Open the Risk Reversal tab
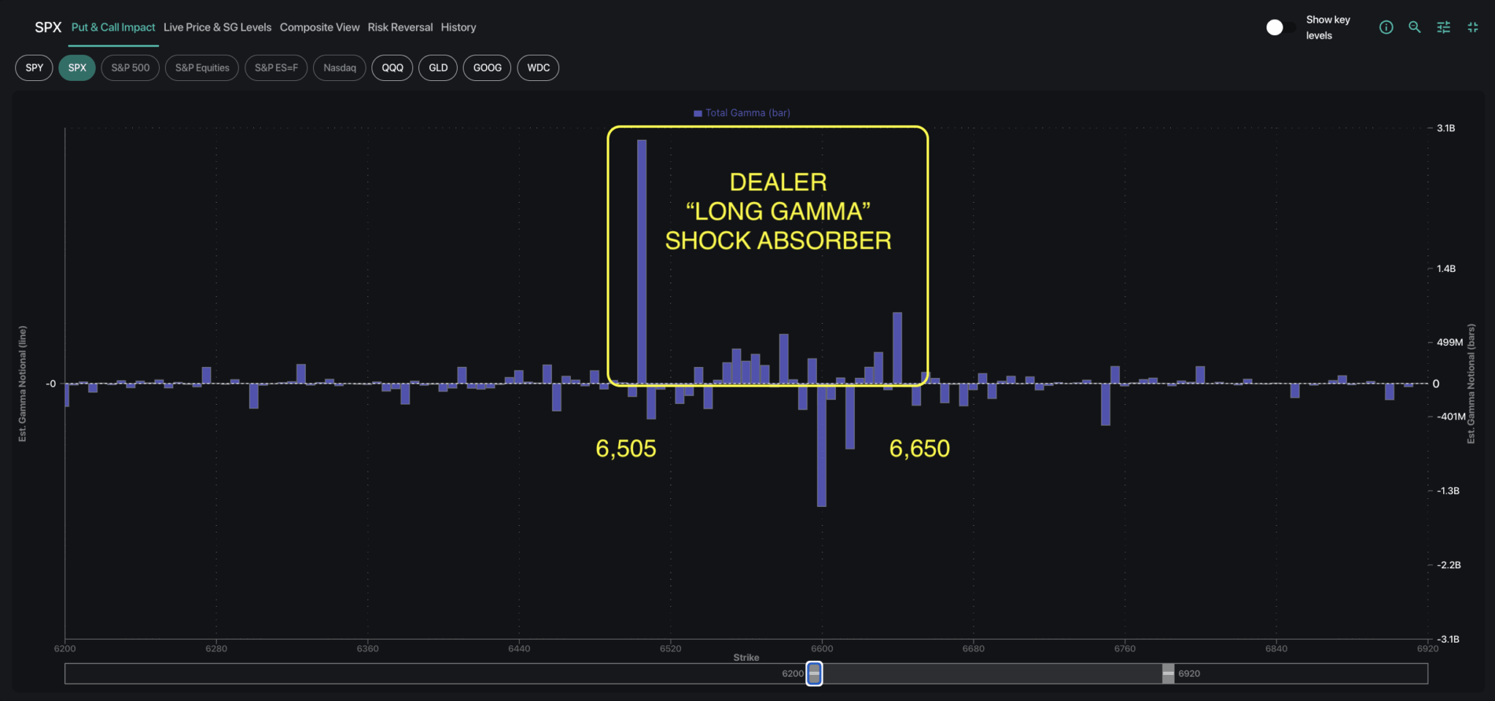 coord(400,27)
